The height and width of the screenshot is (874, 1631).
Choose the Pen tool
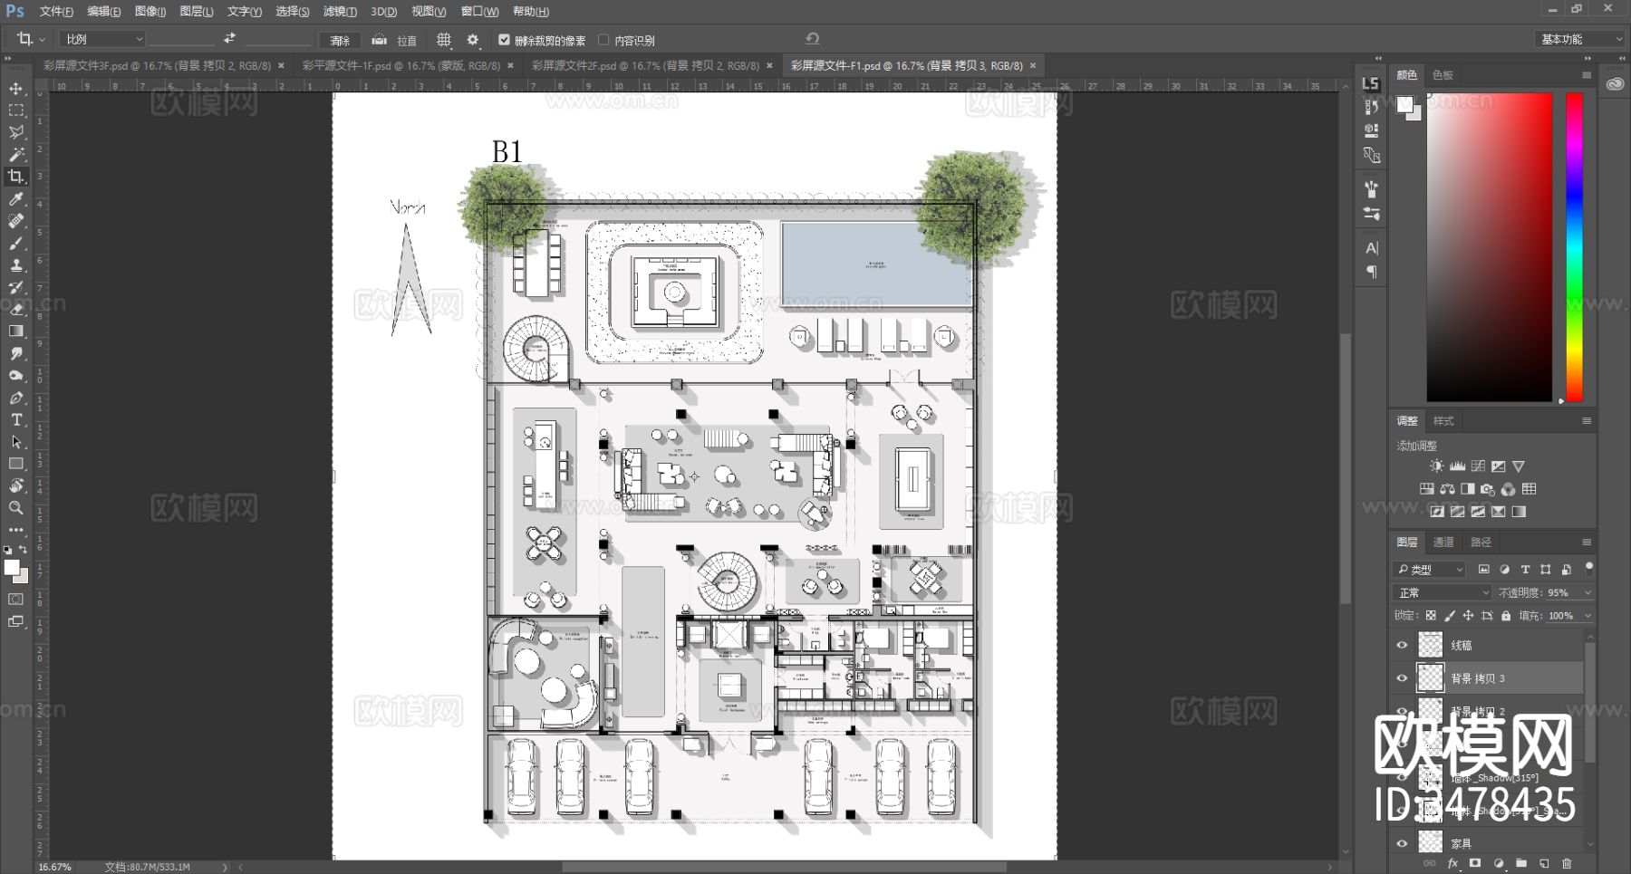pos(16,398)
